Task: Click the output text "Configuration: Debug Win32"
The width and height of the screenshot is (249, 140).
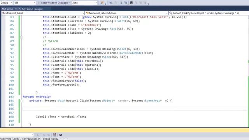Action: pyautogui.click(x=40, y=139)
